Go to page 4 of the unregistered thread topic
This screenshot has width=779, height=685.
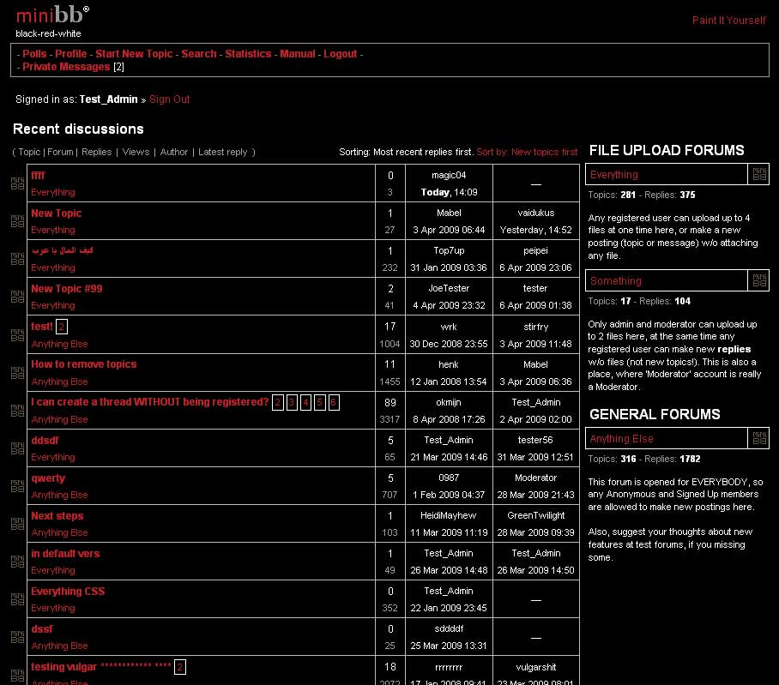(x=306, y=402)
